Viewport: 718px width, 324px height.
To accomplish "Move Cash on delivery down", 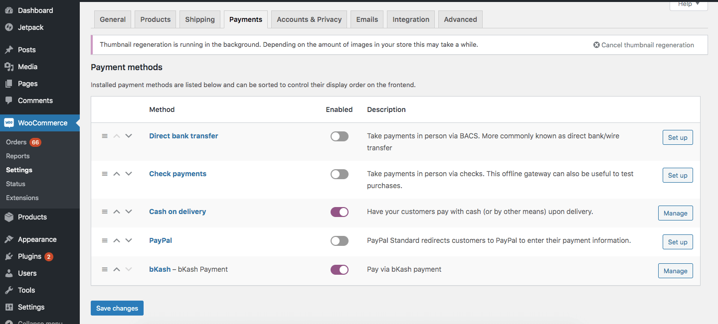I will (129, 212).
